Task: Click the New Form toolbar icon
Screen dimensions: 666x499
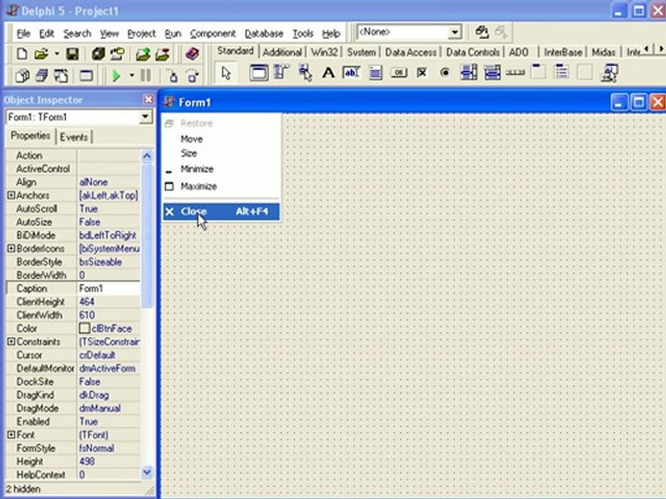Action: (86, 76)
